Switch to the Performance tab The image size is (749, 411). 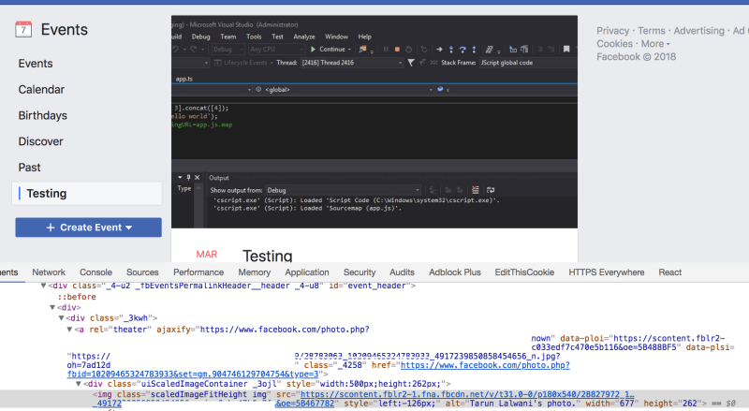tap(198, 272)
